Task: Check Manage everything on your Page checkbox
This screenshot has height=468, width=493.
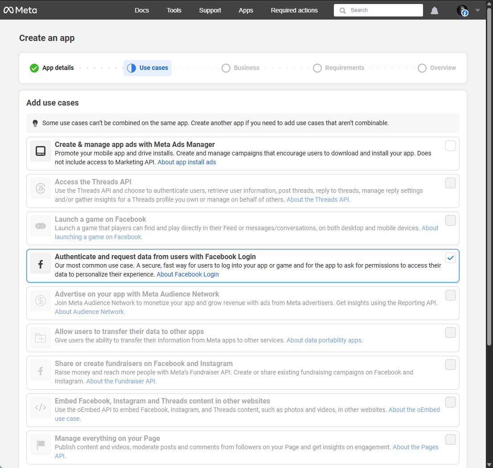Action: [450, 440]
